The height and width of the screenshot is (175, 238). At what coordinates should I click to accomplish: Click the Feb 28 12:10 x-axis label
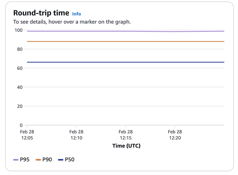(x=76, y=135)
